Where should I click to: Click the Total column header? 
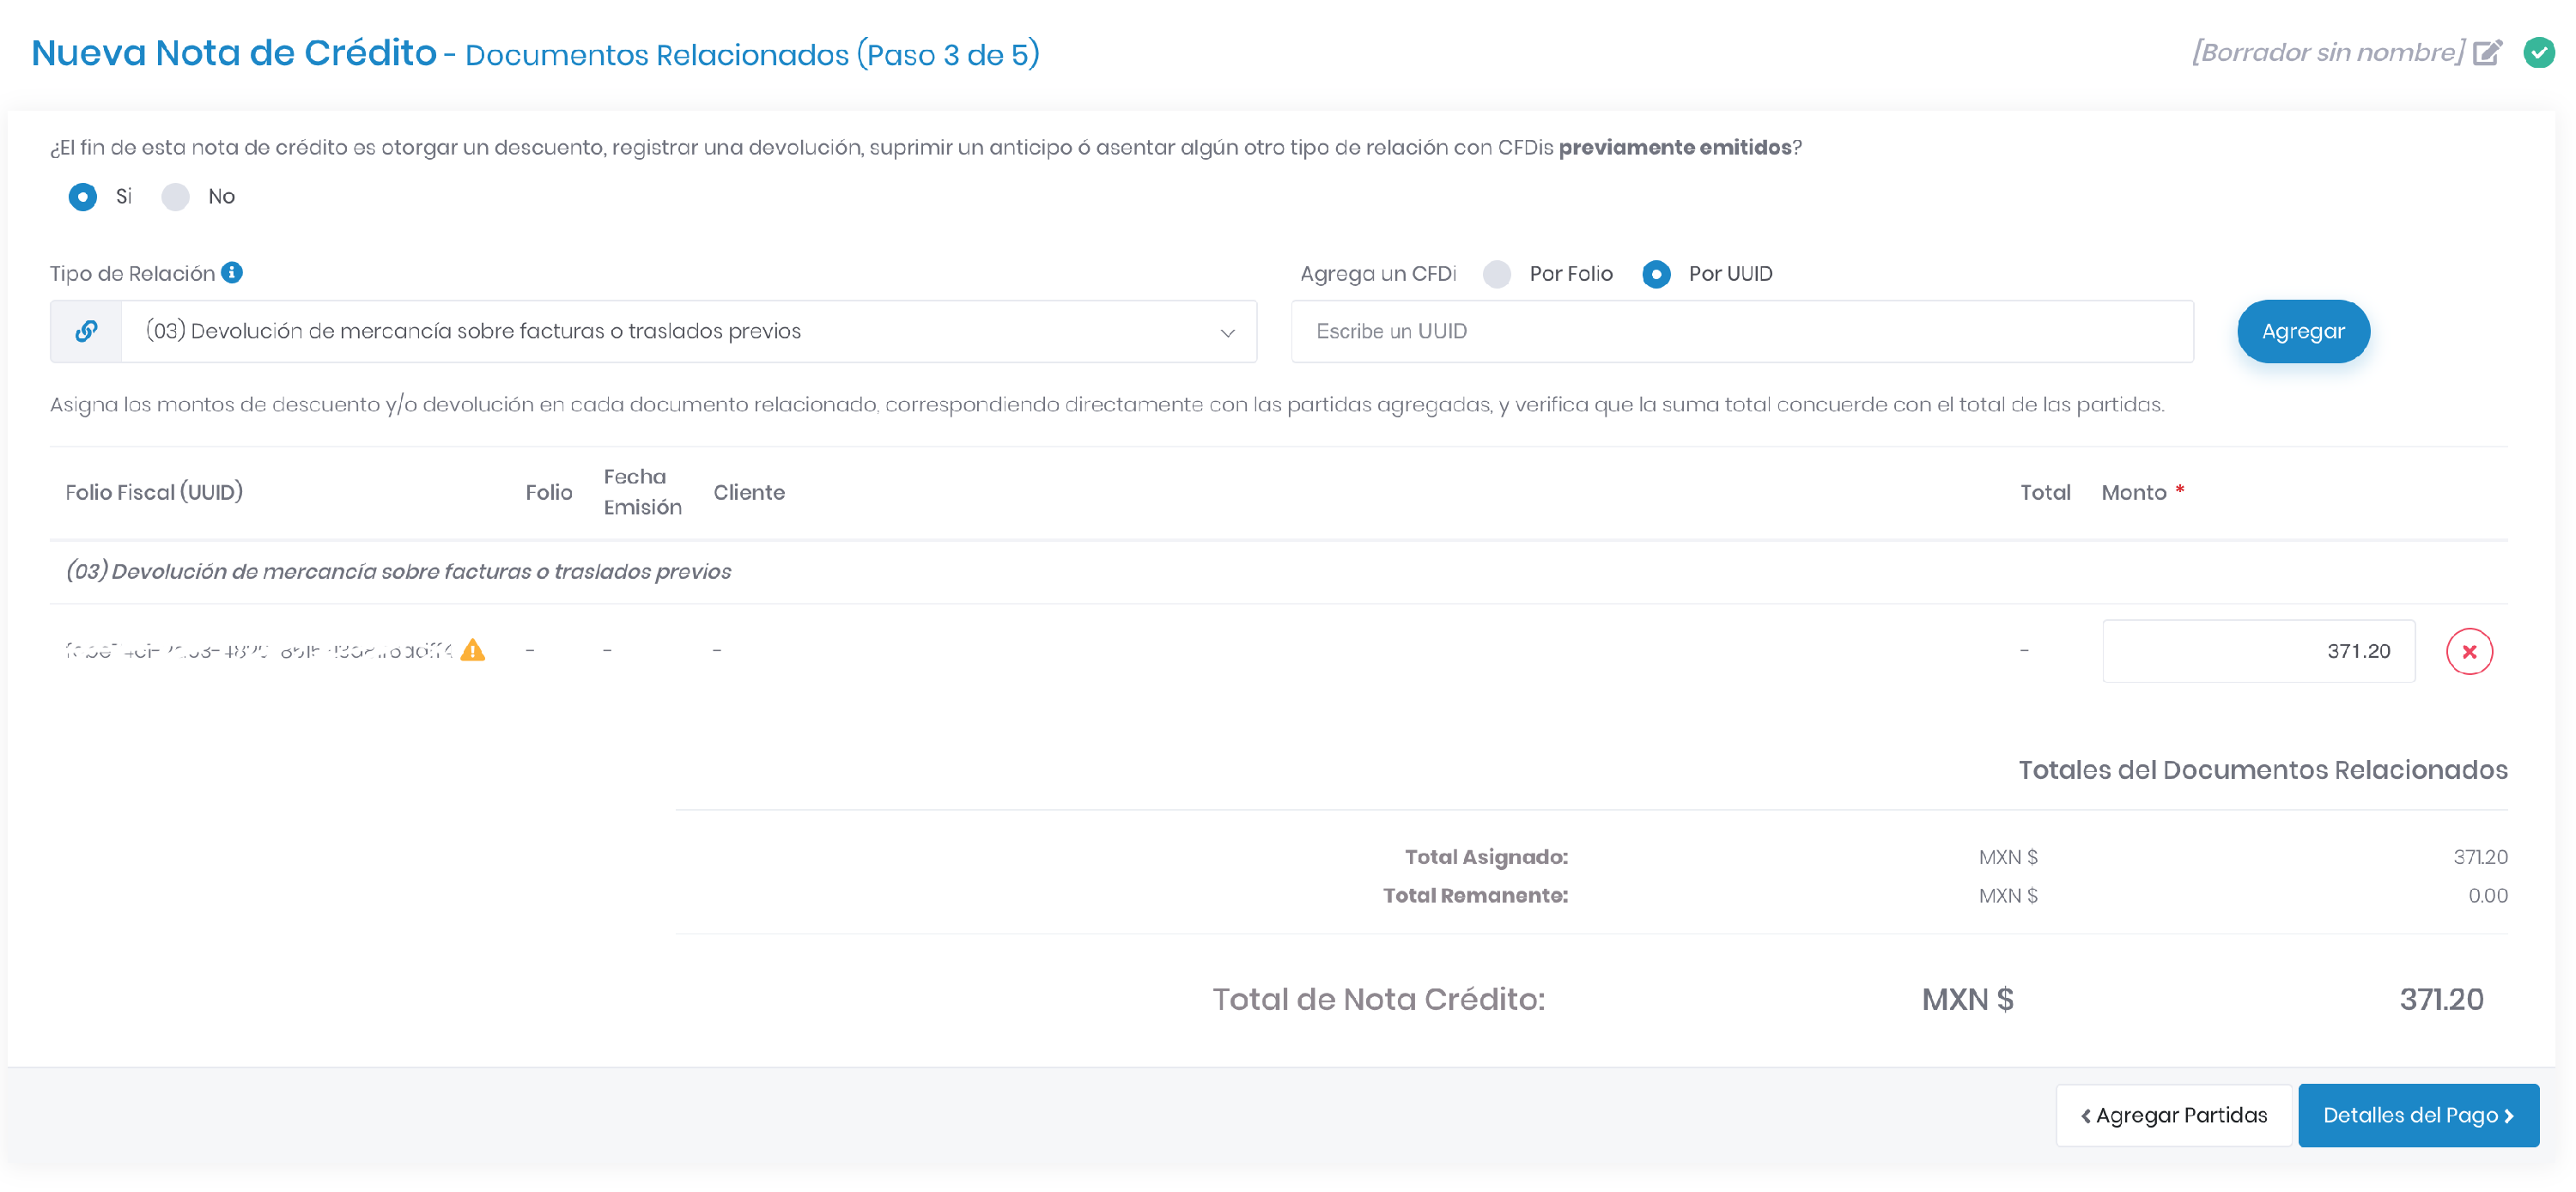2045,492
